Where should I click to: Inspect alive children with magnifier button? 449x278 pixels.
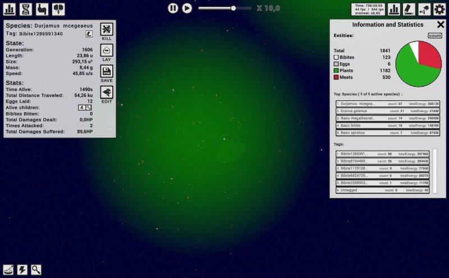point(88,107)
